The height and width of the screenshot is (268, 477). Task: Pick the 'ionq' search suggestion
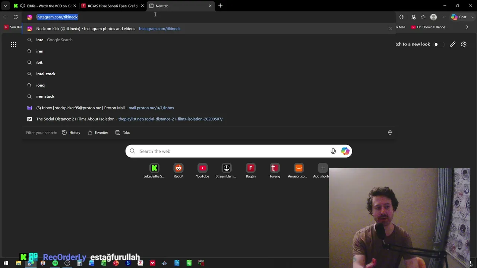click(209, 85)
